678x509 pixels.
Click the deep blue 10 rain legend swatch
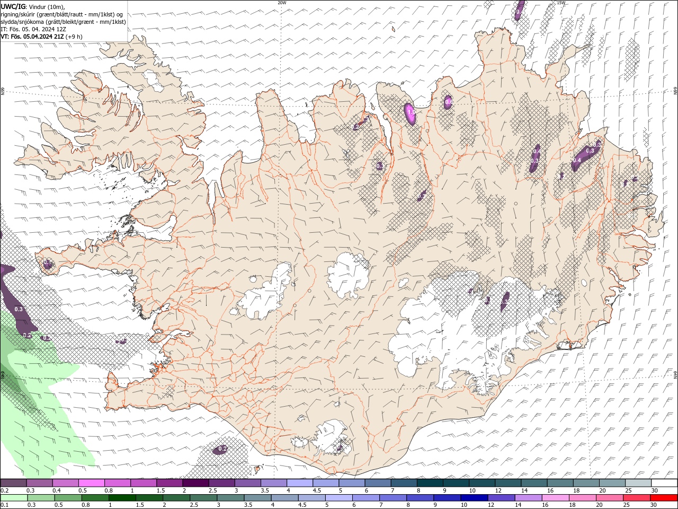click(474, 498)
